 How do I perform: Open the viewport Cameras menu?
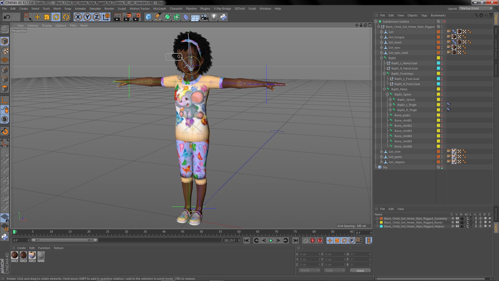[x=33, y=25]
